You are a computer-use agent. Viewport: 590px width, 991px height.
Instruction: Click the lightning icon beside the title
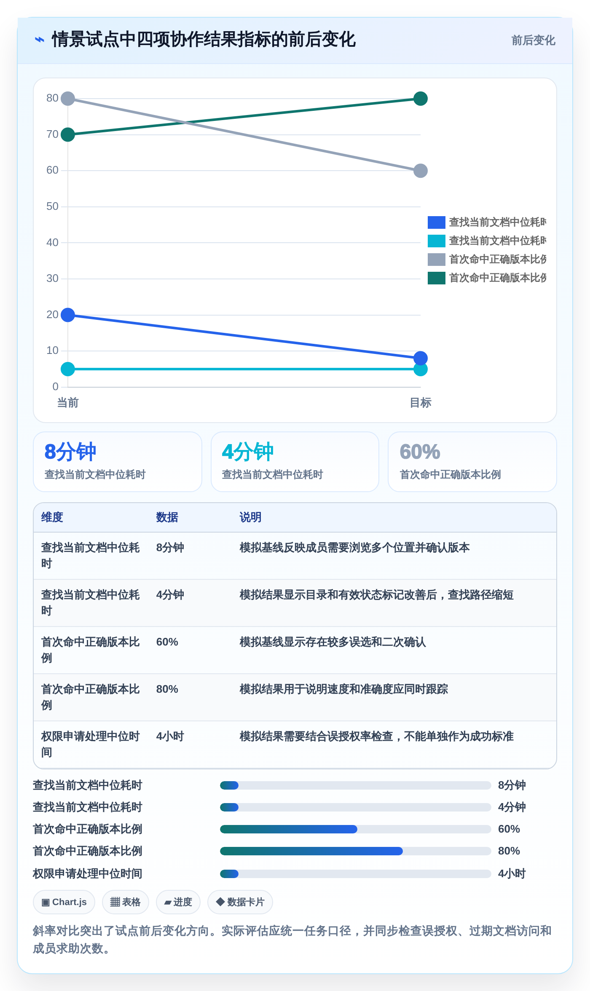39,40
